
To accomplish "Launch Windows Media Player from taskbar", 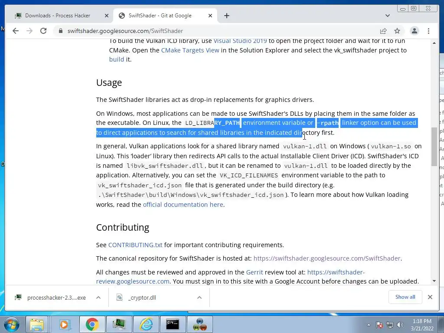I will tap(64, 324).
